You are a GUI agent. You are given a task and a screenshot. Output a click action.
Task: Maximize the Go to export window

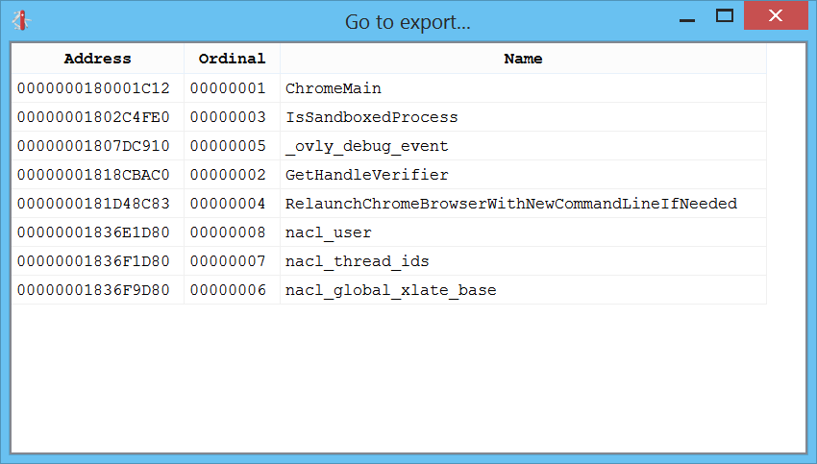pyautogui.click(x=725, y=16)
